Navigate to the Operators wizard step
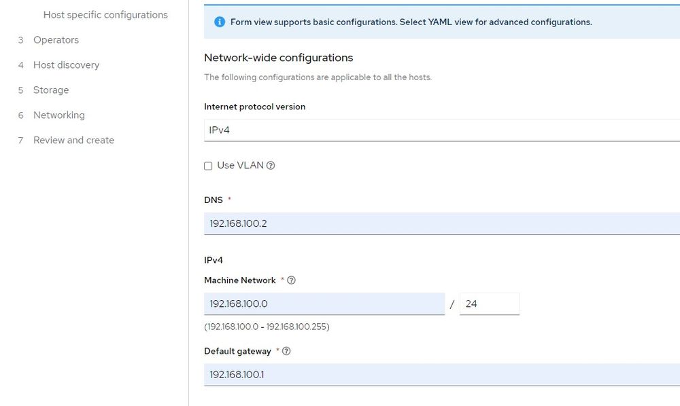680x406 pixels. point(55,39)
